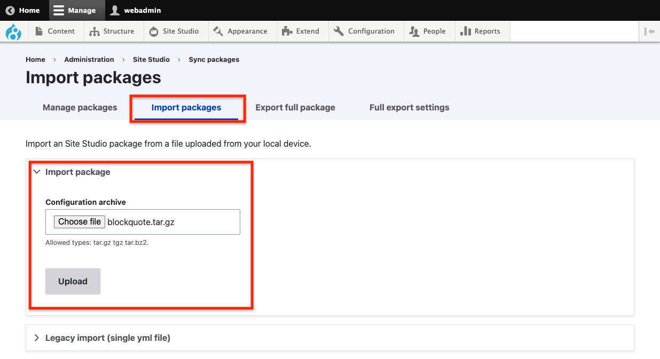Click the Import packages page heading
Image resolution: width=660 pixels, height=359 pixels.
pyautogui.click(x=93, y=77)
